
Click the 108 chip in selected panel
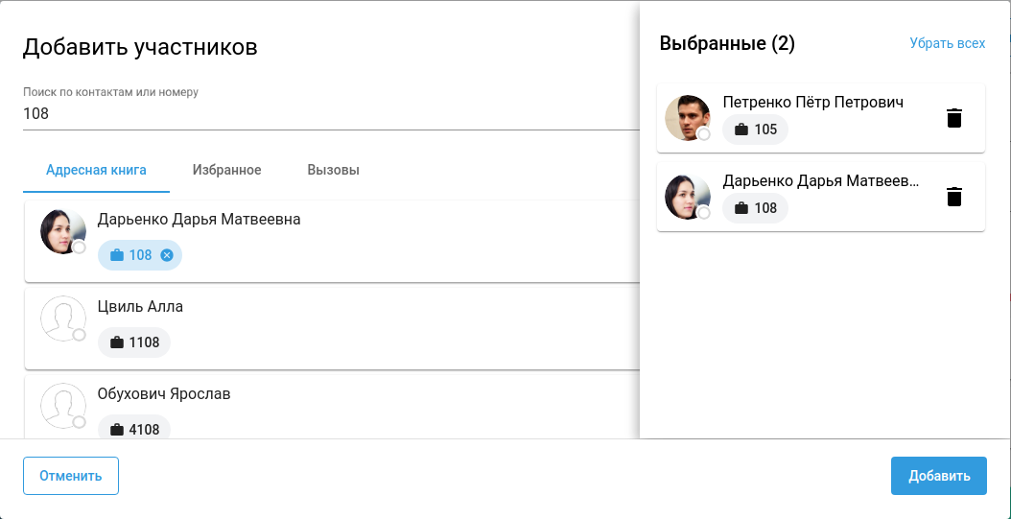(755, 208)
